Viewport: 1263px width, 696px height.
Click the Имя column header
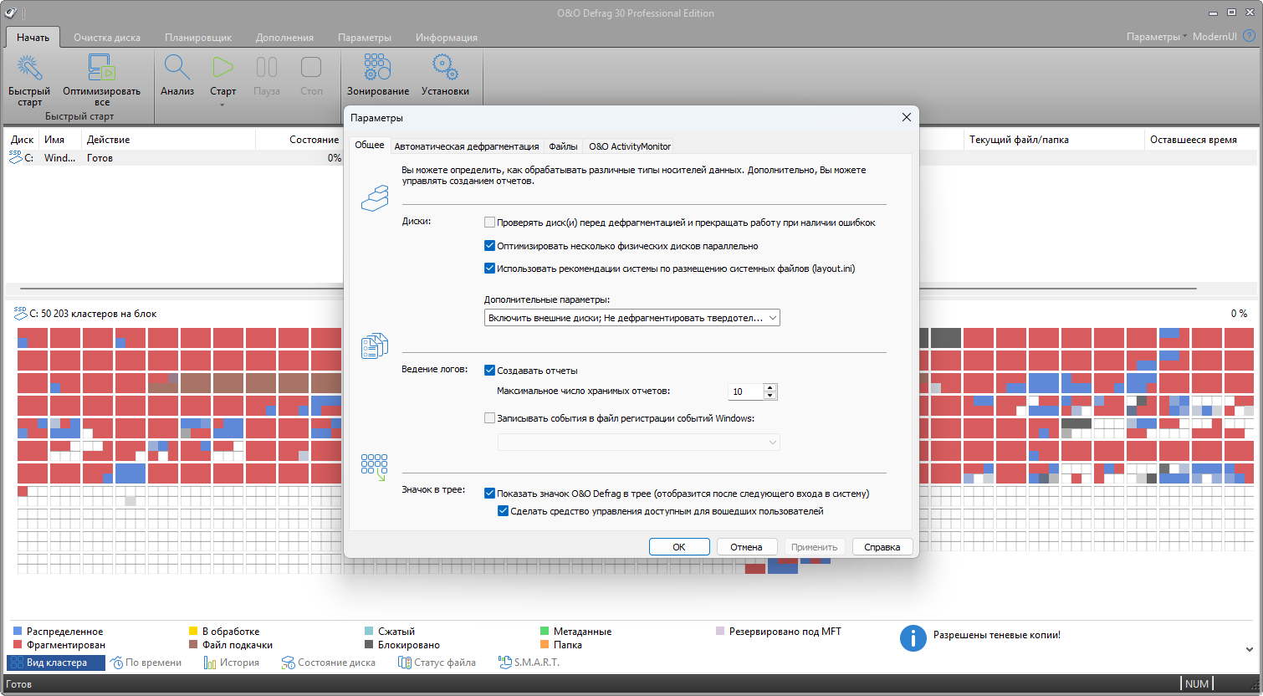click(60, 140)
